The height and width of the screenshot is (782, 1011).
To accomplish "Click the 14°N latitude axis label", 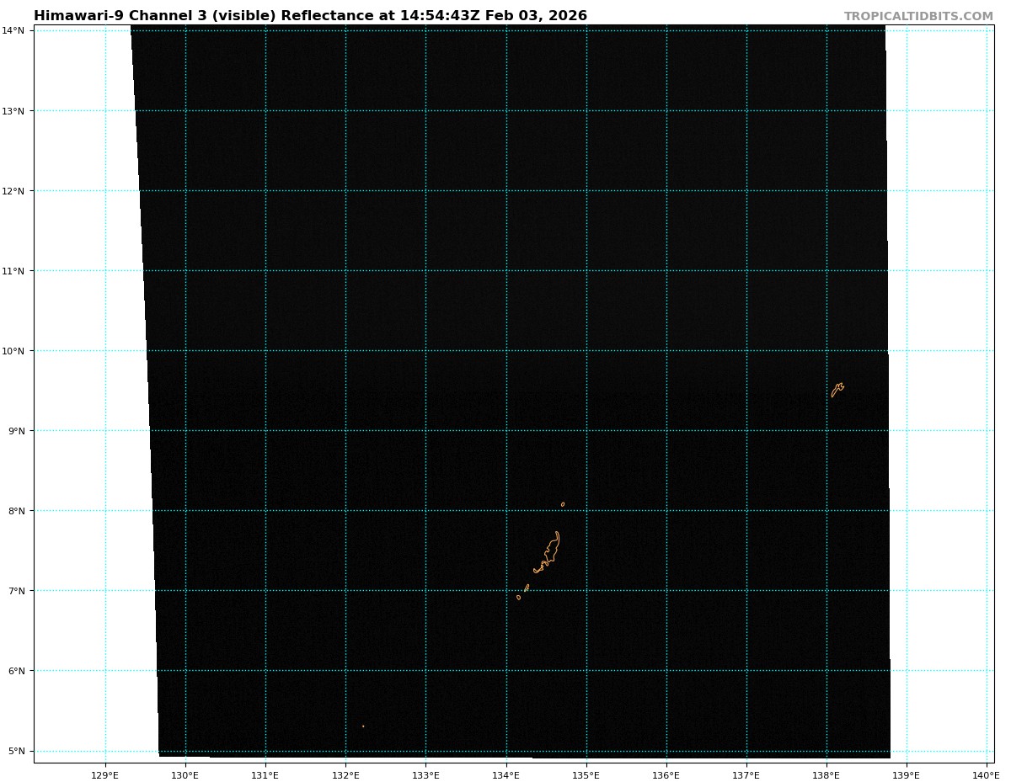I will point(17,31).
